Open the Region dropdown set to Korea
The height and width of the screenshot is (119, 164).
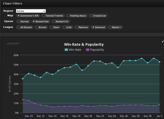click(x=31, y=11)
